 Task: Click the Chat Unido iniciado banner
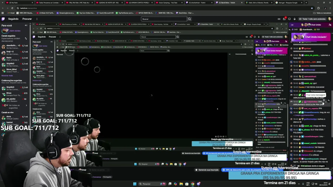coord(311,37)
